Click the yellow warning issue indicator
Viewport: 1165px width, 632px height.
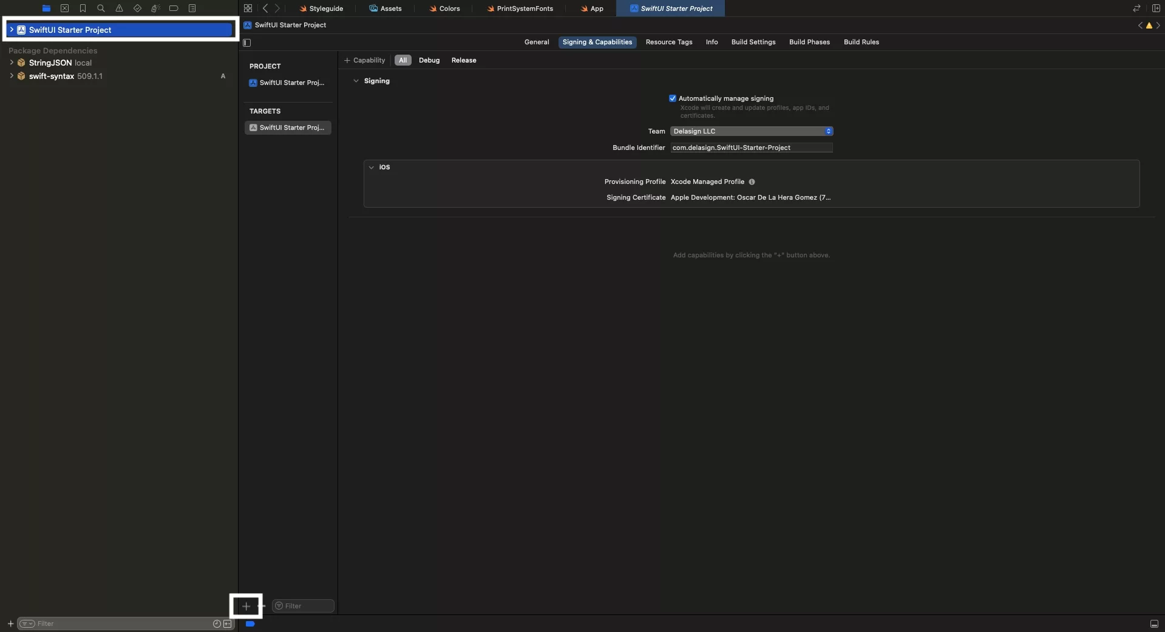[1149, 25]
